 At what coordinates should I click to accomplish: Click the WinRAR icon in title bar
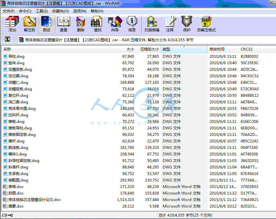coord(3,3)
